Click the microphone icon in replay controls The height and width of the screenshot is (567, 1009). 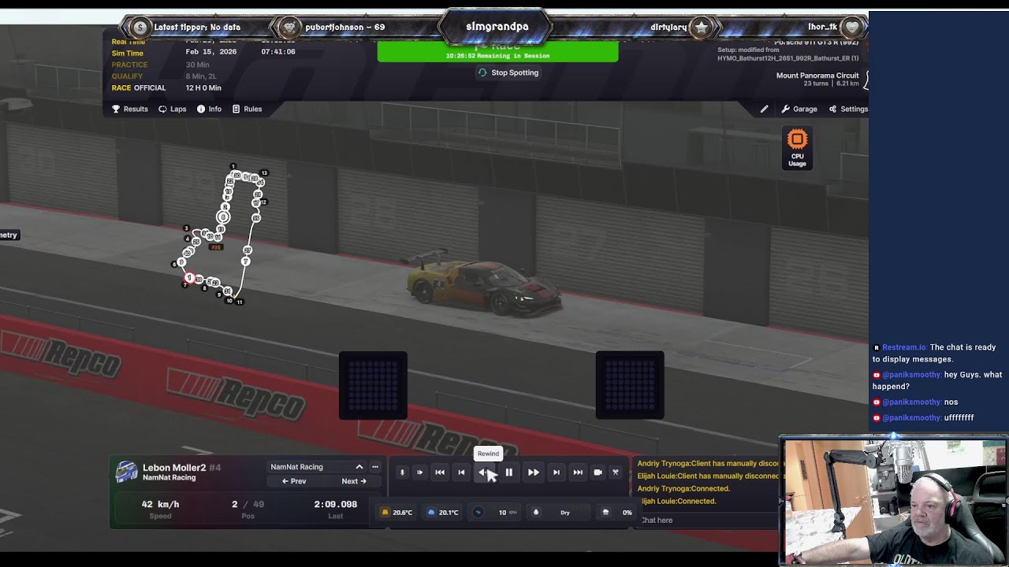click(402, 472)
